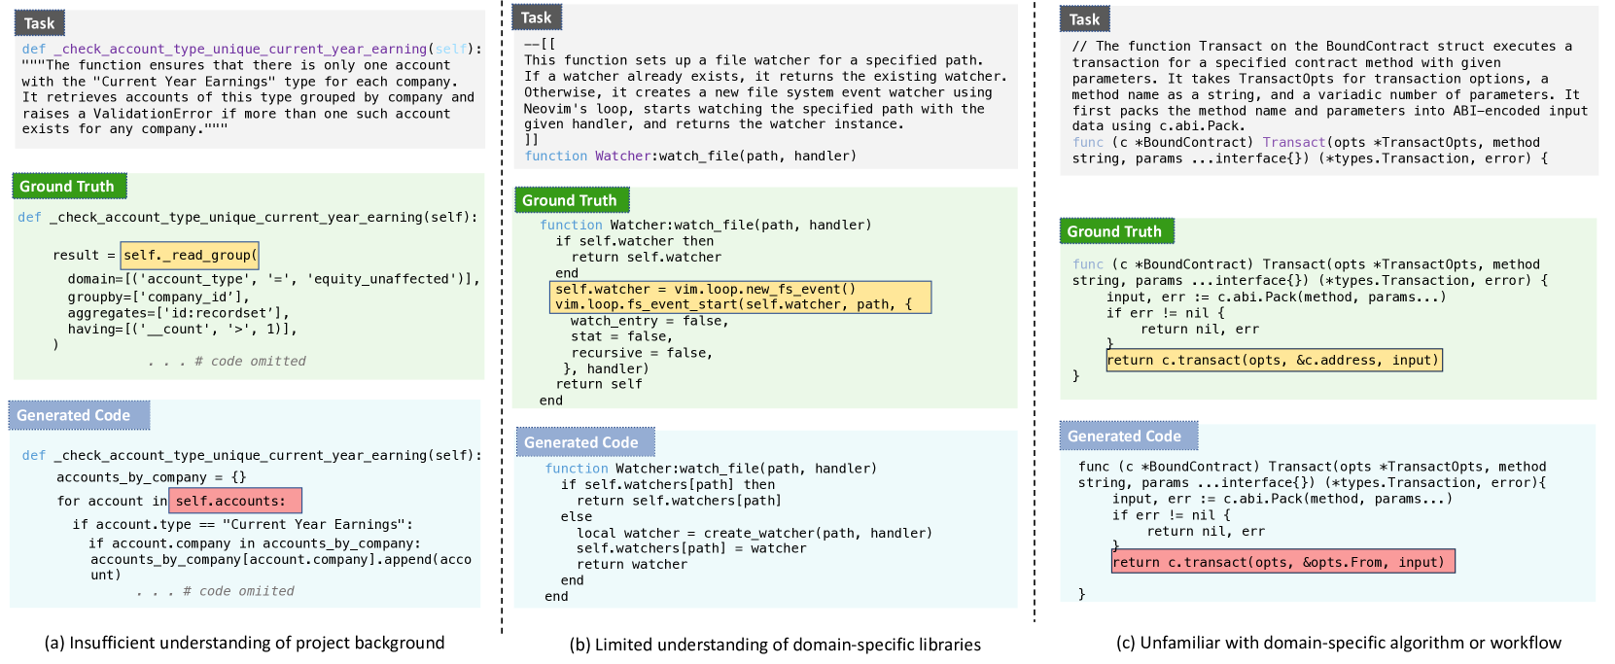Click caption (b) Limited understanding of domain-specific libraries
Image resolution: width=1615 pixels, height=664 pixels.
tap(775, 645)
